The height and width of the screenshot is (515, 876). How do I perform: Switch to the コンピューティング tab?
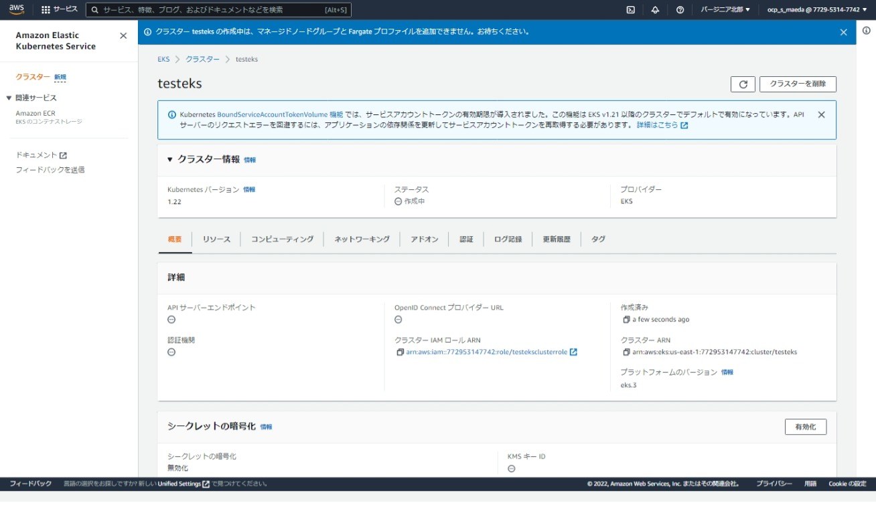[282, 239]
